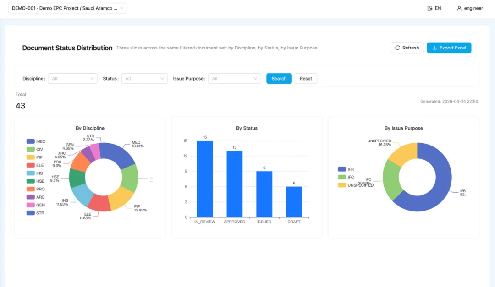Open the engineer user profile icon
Viewport: 495px width, 287px height.
(x=459, y=8)
